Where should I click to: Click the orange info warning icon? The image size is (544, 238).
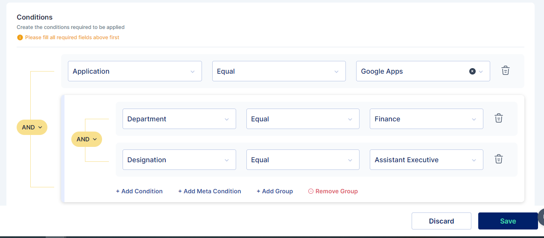pyautogui.click(x=20, y=37)
